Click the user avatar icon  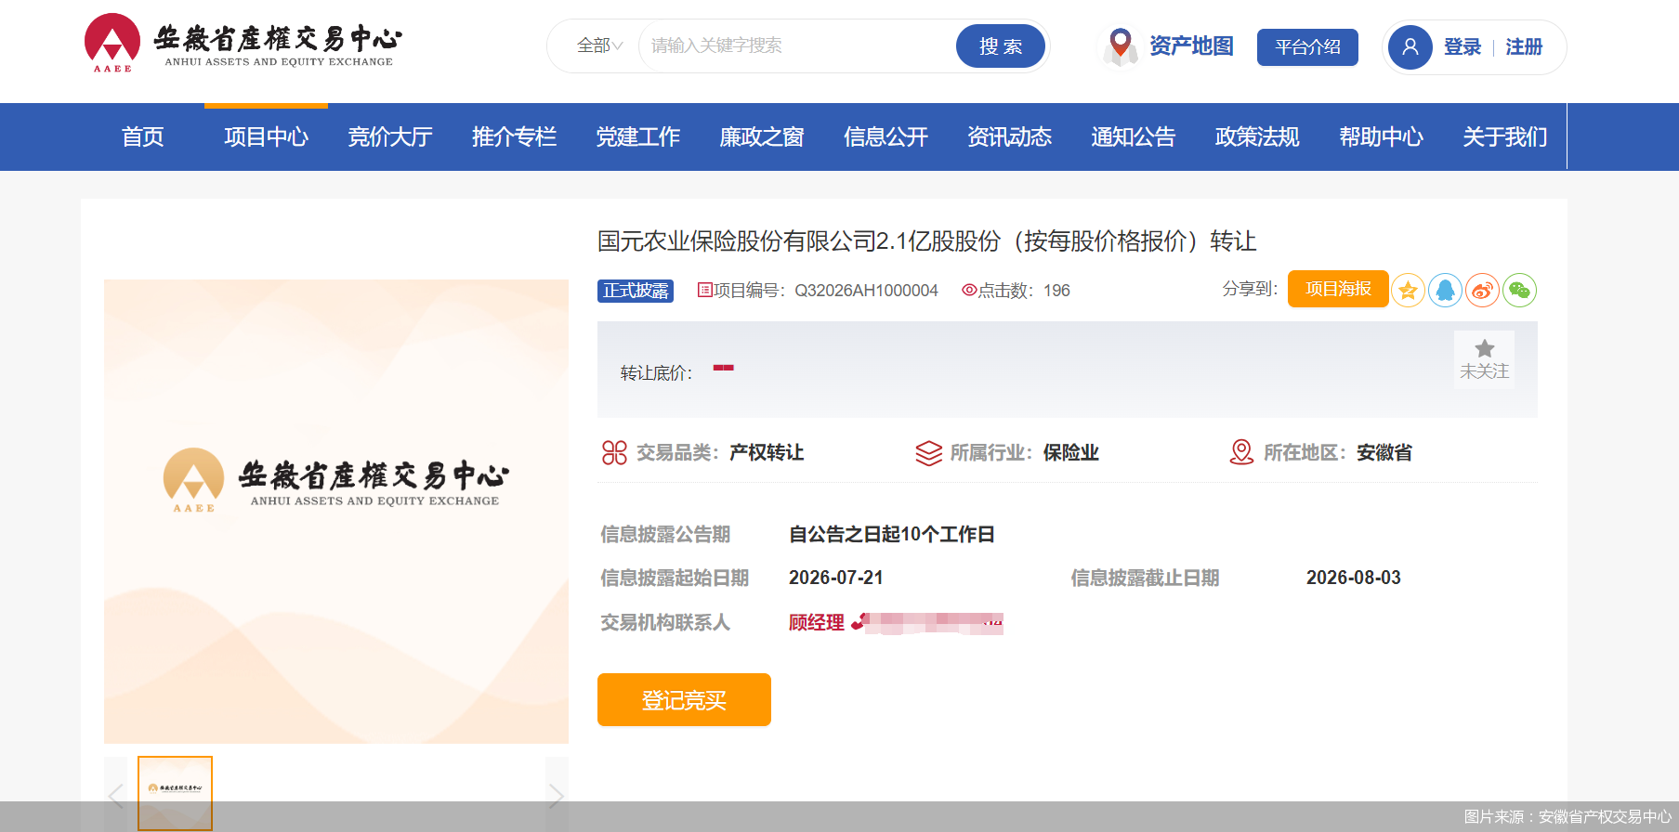pyautogui.click(x=1410, y=46)
